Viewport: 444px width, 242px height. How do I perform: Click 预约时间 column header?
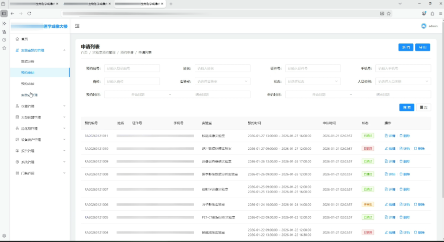254,123
